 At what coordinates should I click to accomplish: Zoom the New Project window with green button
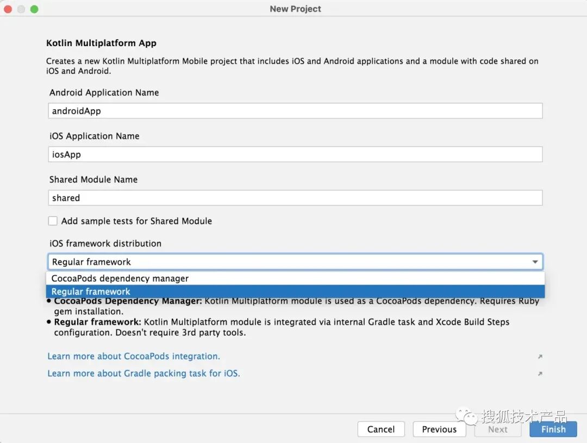click(x=34, y=9)
